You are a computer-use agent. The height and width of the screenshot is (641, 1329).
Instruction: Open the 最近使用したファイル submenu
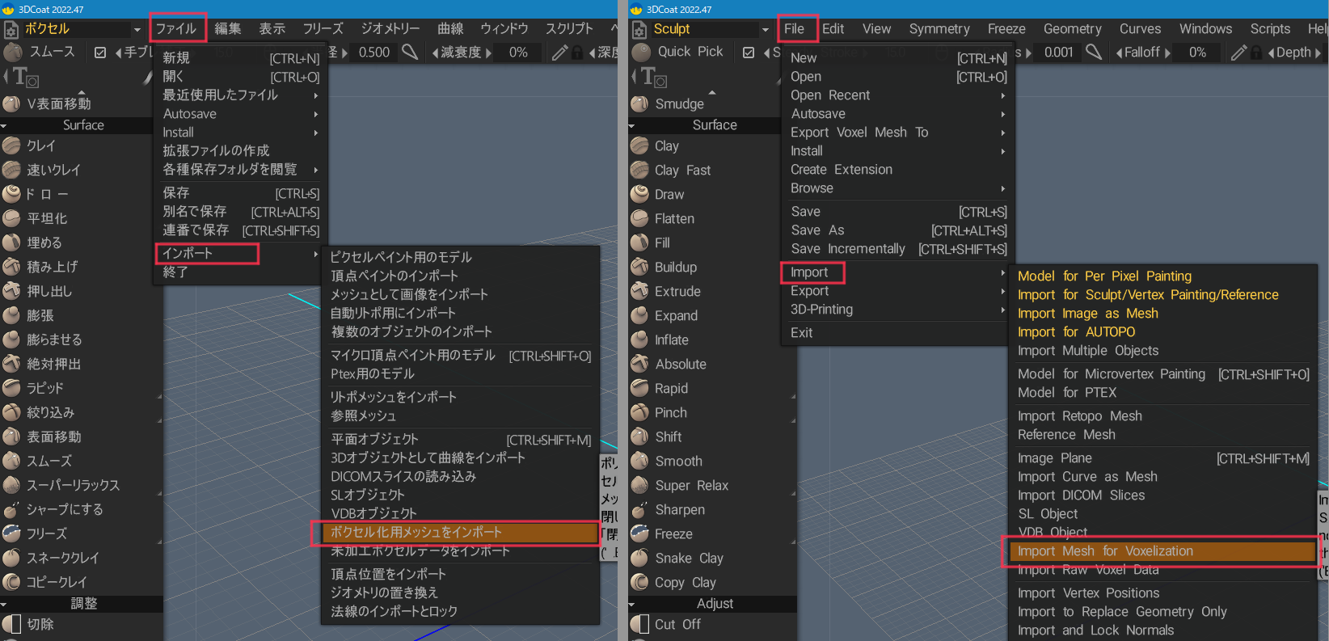coord(241,95)
